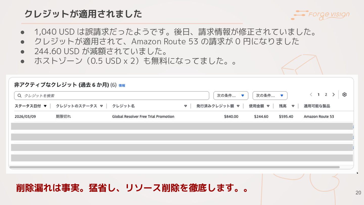The width and height of the screenshot is (364, 205).
Task: Click the slide title クレジットが適用されました
Action: pyautogui.click(x=83, y=14)
